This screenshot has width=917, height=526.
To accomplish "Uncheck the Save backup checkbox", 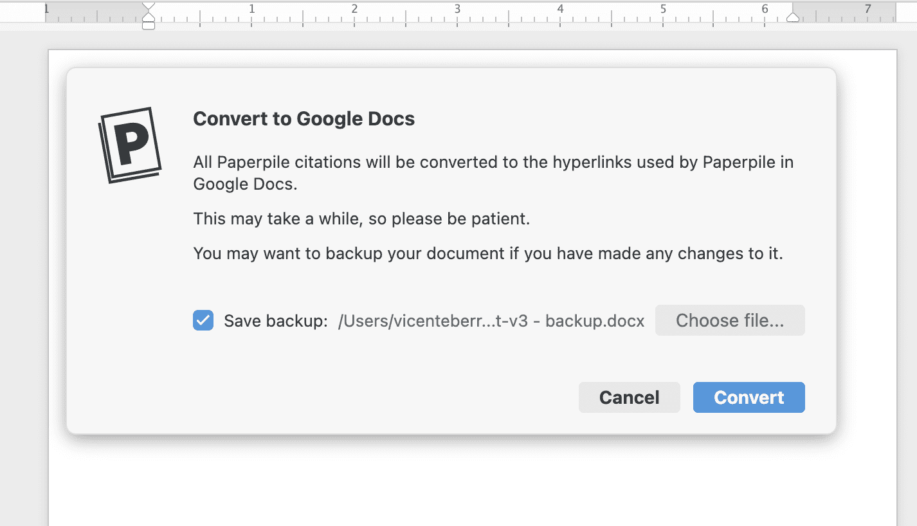I will click(203, 320).
